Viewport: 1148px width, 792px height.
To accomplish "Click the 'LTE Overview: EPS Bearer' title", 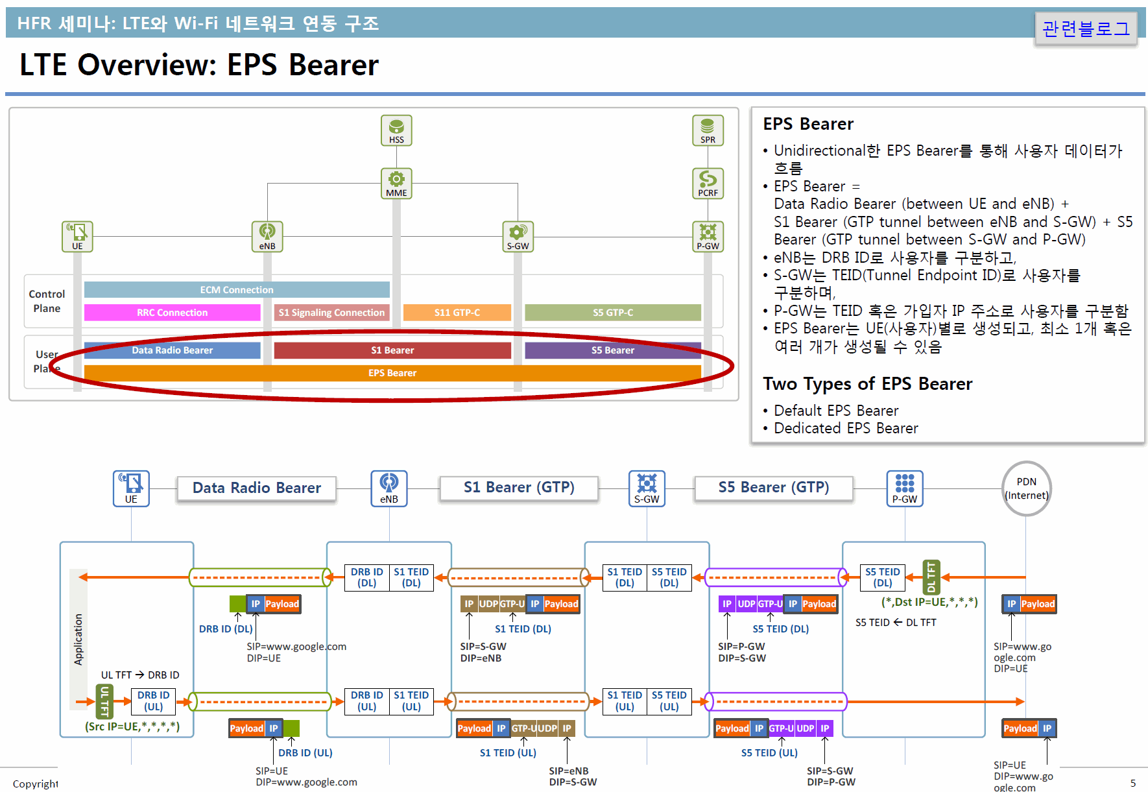I will [x=199, y=65].
